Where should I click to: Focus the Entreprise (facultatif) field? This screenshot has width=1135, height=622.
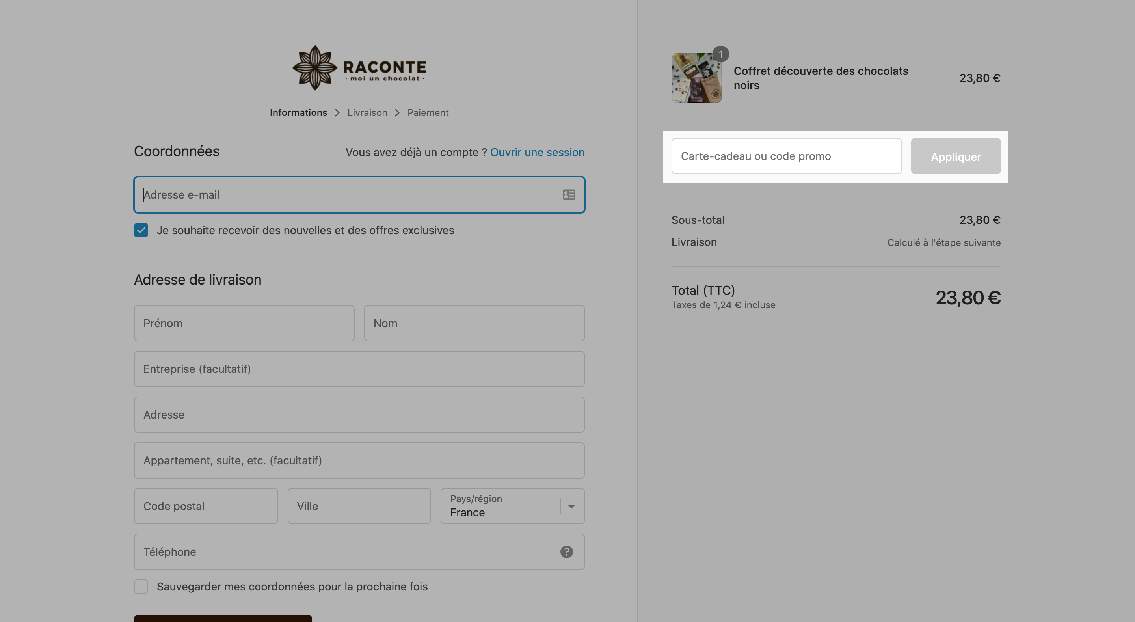click(x=359, y=369)
